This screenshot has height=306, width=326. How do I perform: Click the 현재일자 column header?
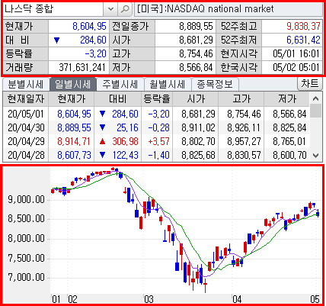click(26, 99)
